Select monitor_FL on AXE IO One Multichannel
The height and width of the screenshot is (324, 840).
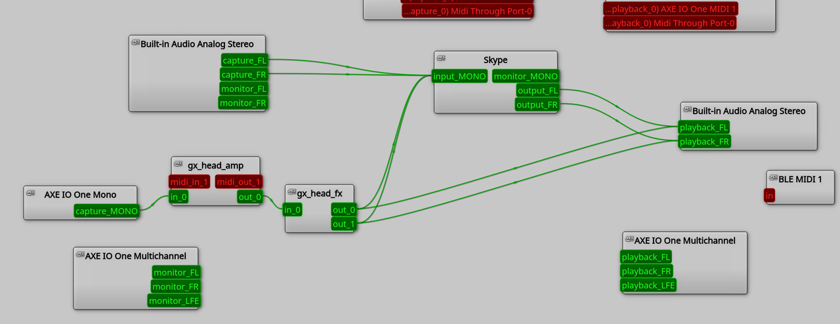(x=176, y=272)
